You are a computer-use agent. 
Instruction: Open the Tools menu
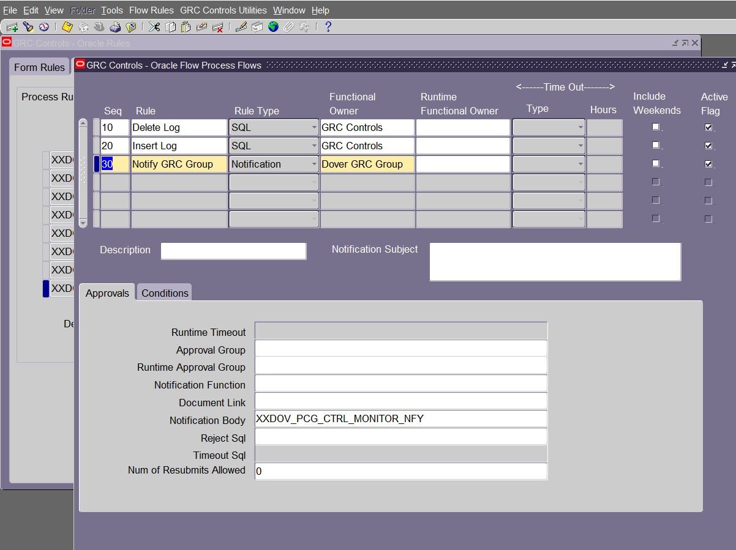pos(112,10)
